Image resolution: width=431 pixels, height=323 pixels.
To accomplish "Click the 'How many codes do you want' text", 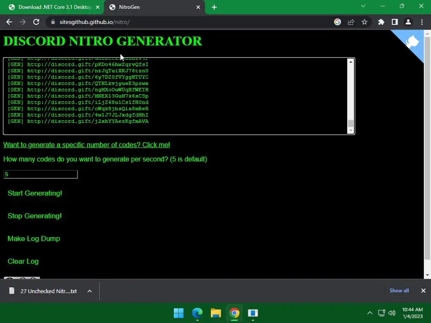I will coord(105,159).
